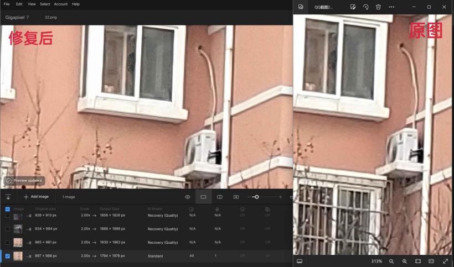This screenshot has height=267, width=454.
Task: Zoom out in the Photos viewer
Action: [391, 261]
